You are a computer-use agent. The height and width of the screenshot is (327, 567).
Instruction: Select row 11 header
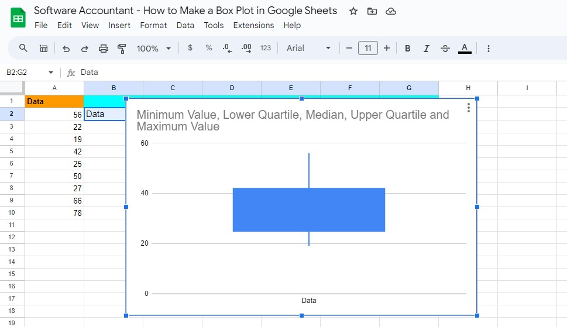pos(12,225)
